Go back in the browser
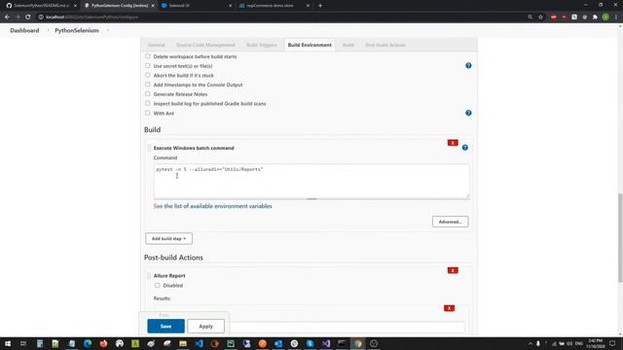 [7, 17]
